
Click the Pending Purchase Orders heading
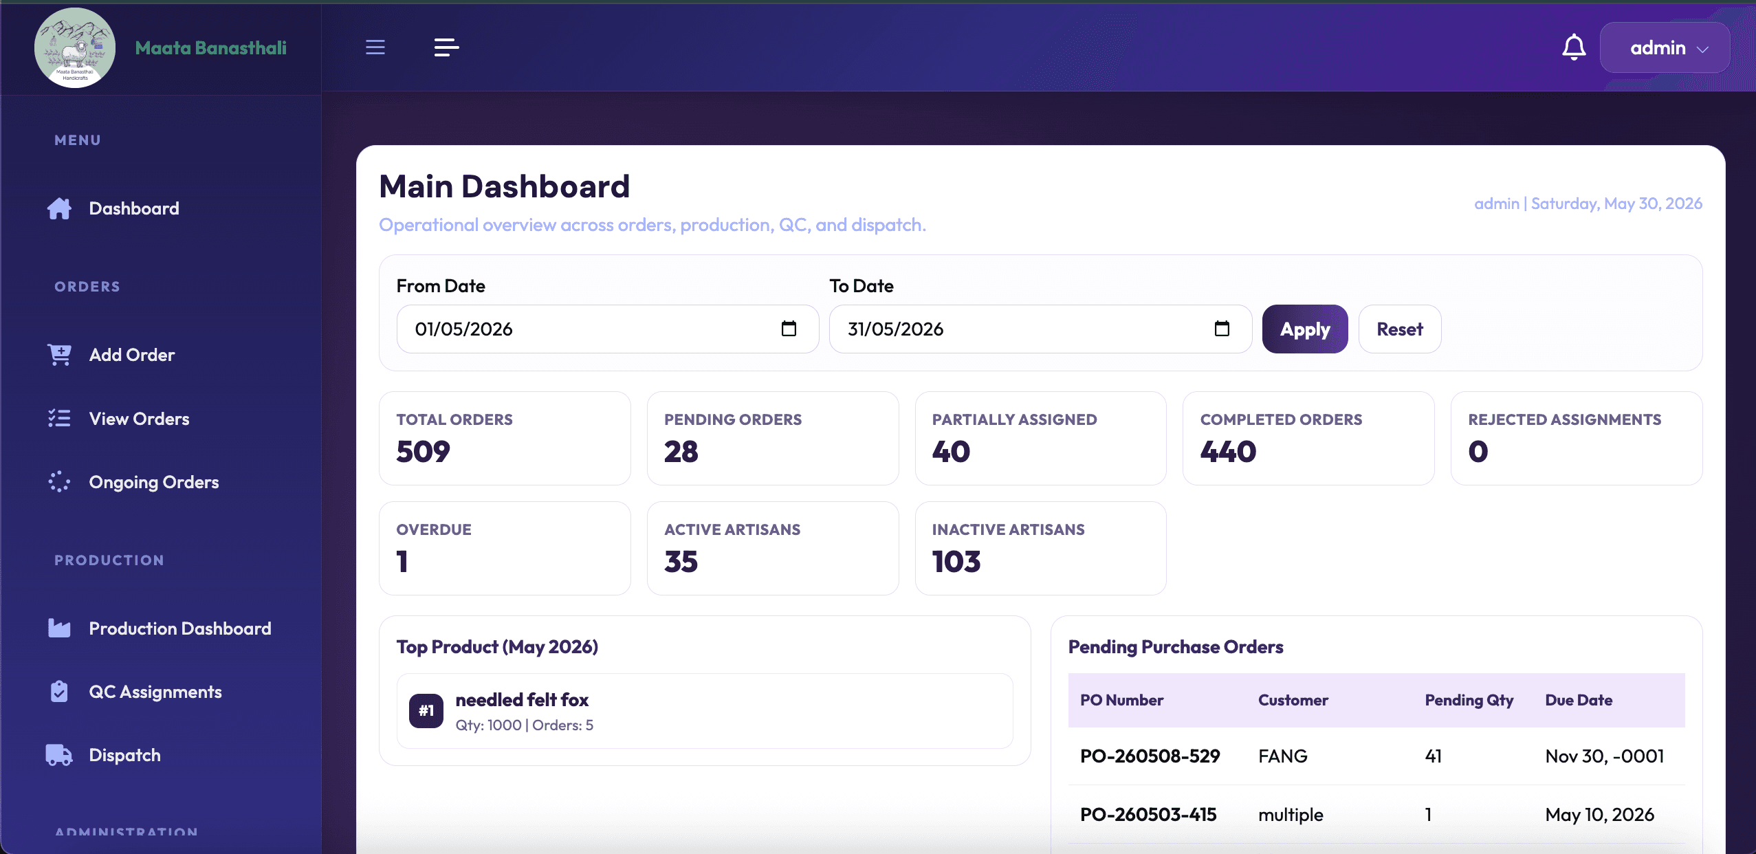1176,646
